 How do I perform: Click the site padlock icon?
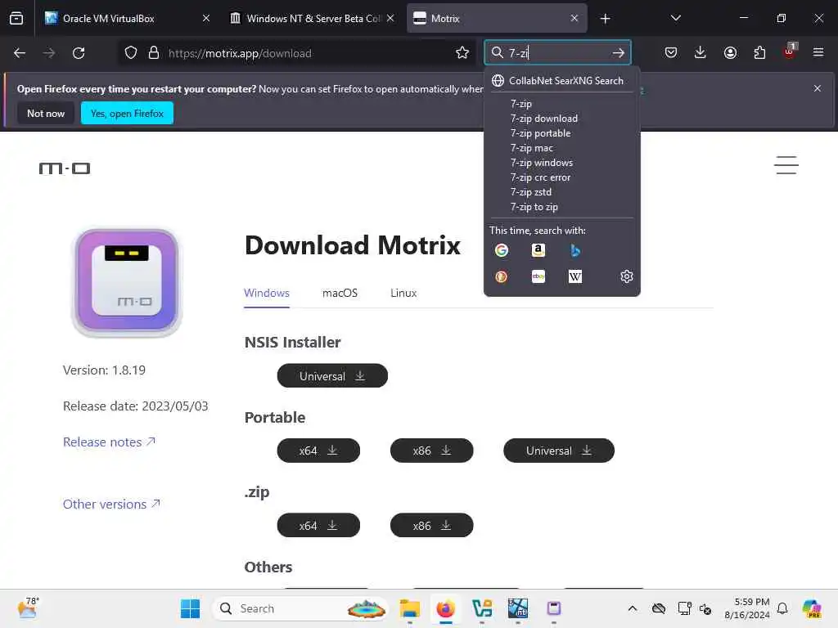[153, 53]
